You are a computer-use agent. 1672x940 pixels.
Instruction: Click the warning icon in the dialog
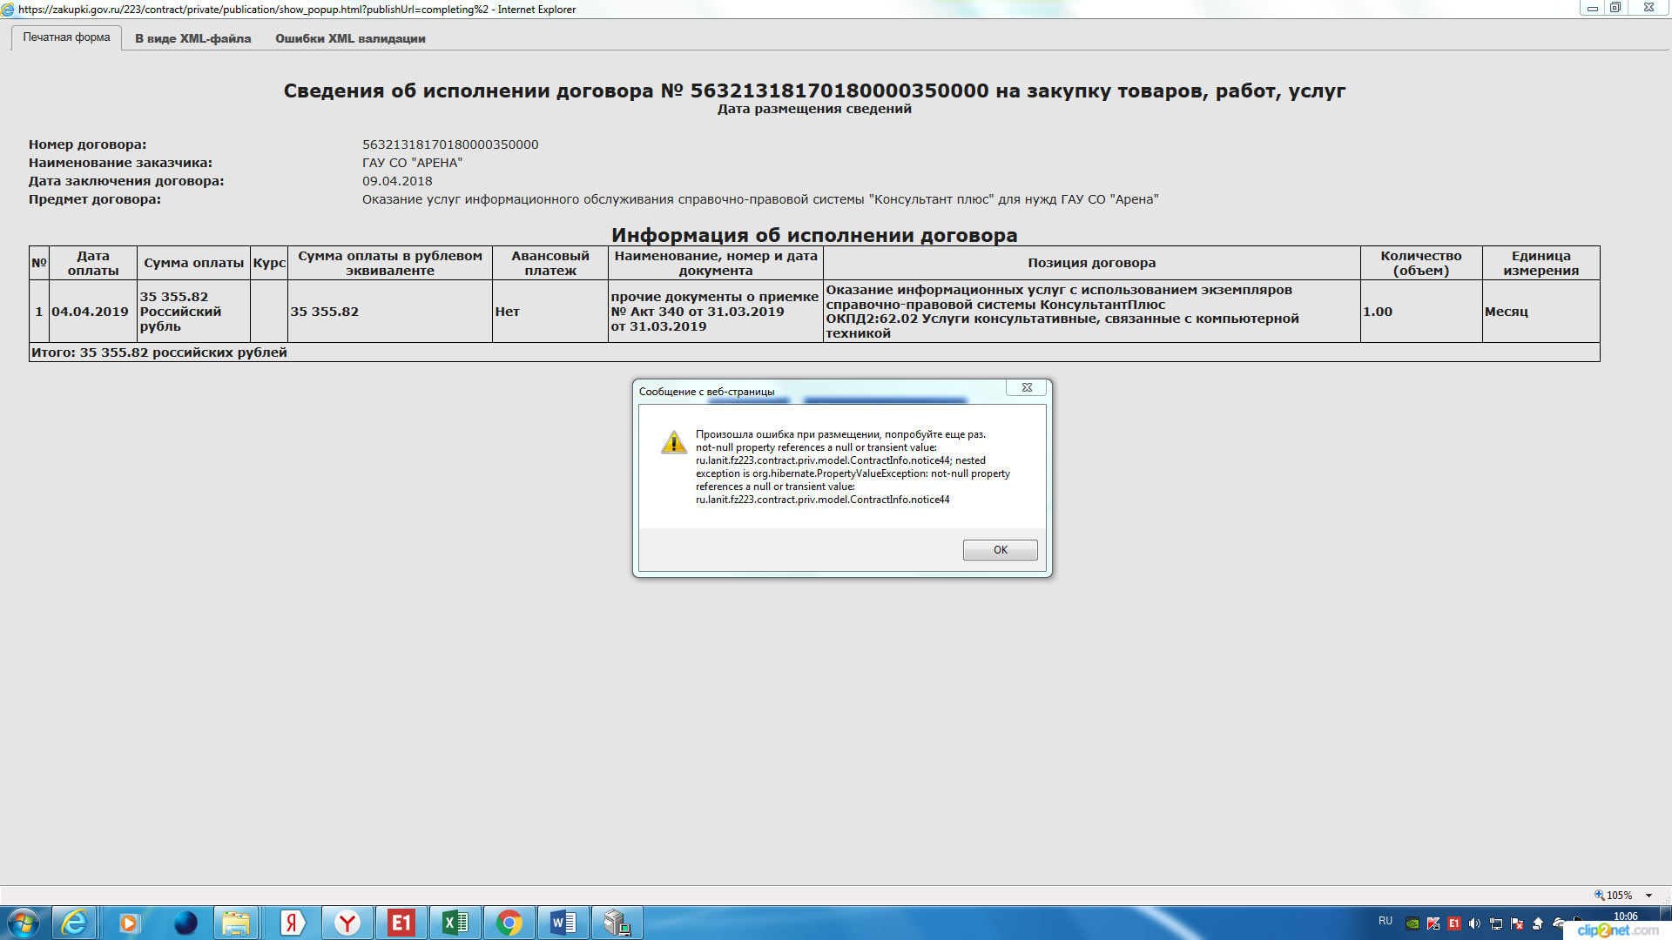click(x=674, y=442)
